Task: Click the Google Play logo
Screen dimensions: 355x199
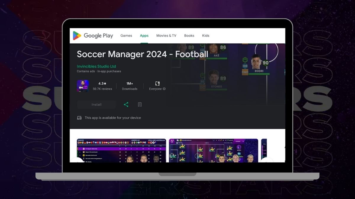Action: 93,36
